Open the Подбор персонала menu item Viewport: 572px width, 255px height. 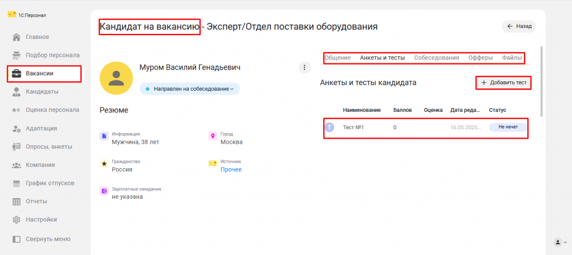point(53,55)
